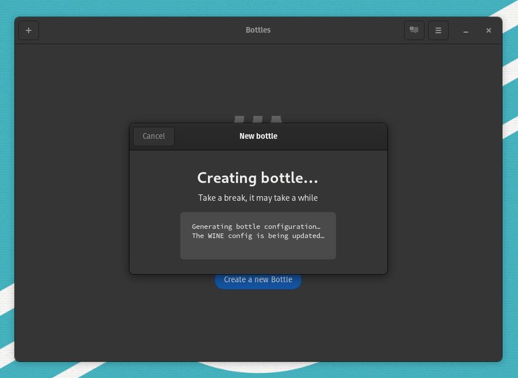
Task: Open the hamburger main menu
Action: click(x=438, y=30)
